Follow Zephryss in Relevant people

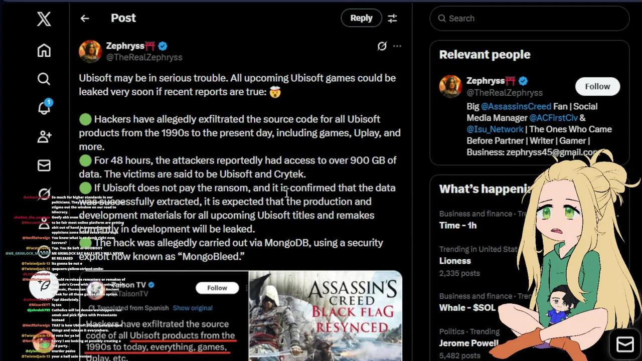pyautogui.click(x=597, y=86)
